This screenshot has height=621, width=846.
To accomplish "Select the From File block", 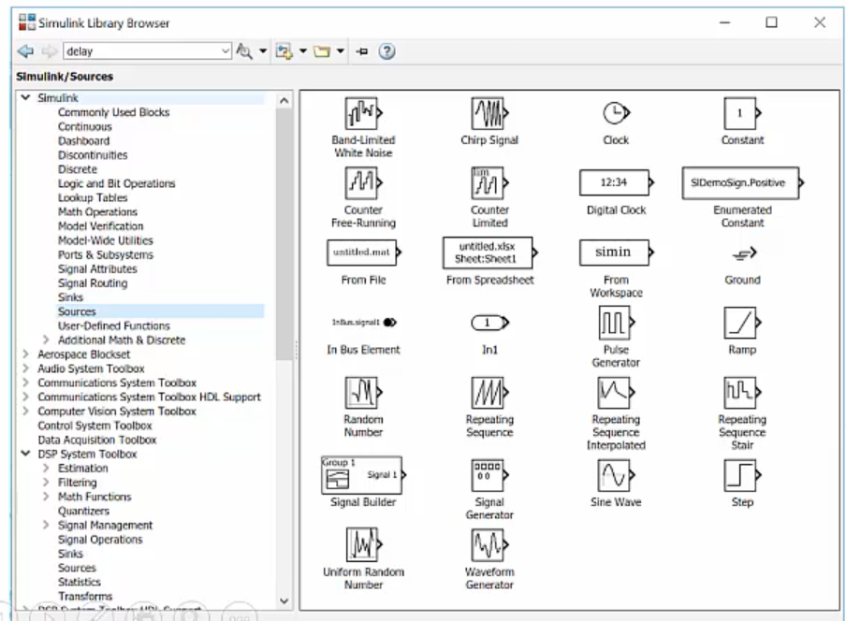I will pyautogui.click(x=364, y=253).
